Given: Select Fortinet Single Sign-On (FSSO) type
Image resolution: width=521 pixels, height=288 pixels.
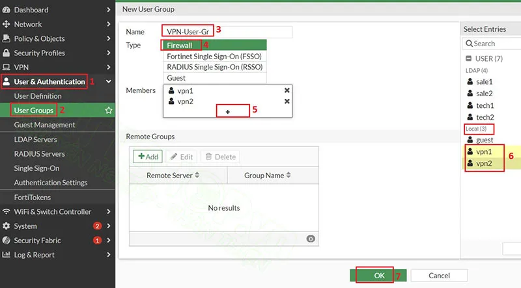Looking at the screenshot, I should 215,56.
